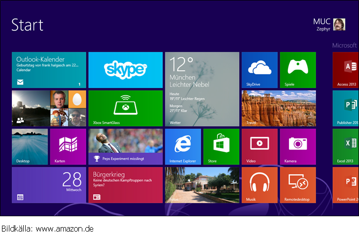Open the Travel canyon photo tile
Viewport: 359px width, 235px height.
(279, 108)
